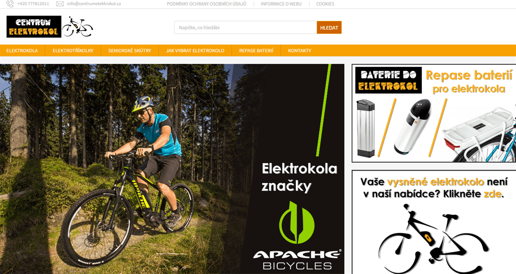Focus the search input field
The width and height of the screenshot is (516, 274).
tap(246, 27)
